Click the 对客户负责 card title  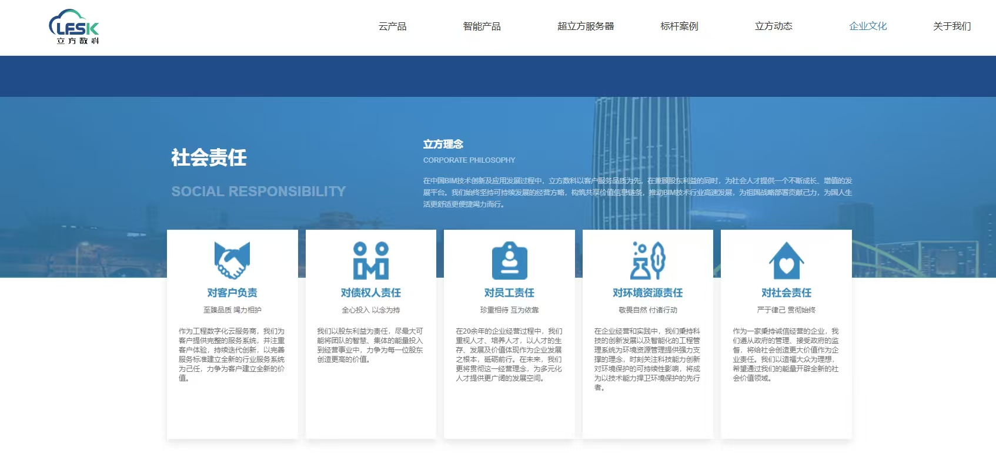pos(232,293)
